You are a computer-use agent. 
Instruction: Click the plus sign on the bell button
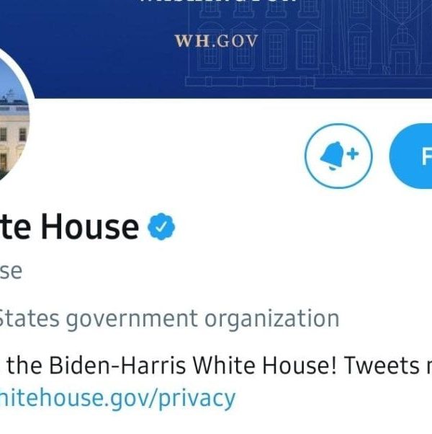[353, 154]
